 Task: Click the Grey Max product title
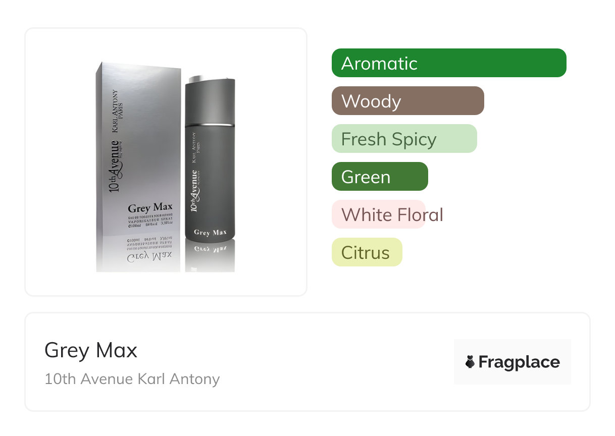coord(91,350)
